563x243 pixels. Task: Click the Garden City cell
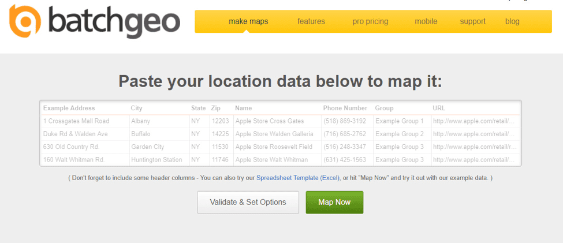[x=148, y=147]
